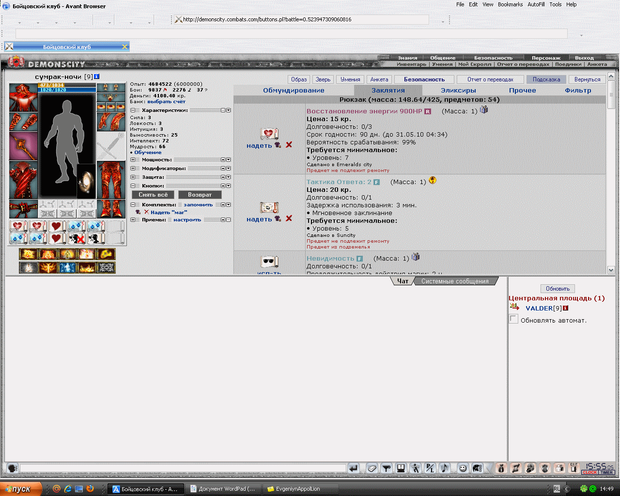620x496 pixels.
Task: Toggle the sound speaker icon
Action: tap(445, 468)
